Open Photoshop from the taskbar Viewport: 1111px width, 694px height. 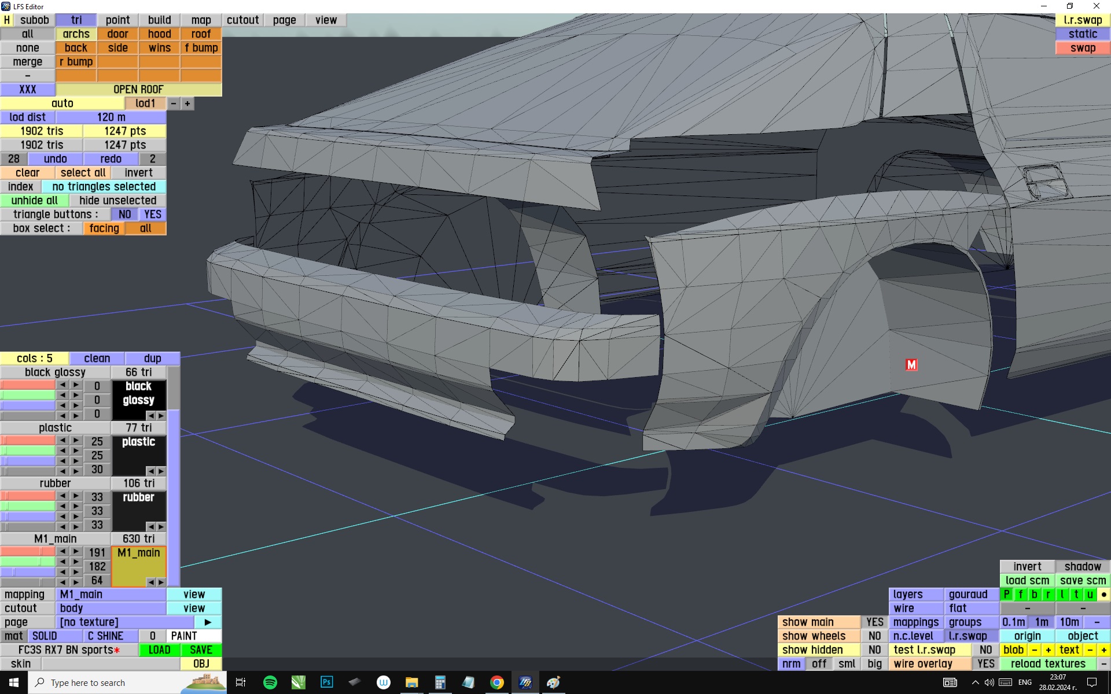(326, 682)
